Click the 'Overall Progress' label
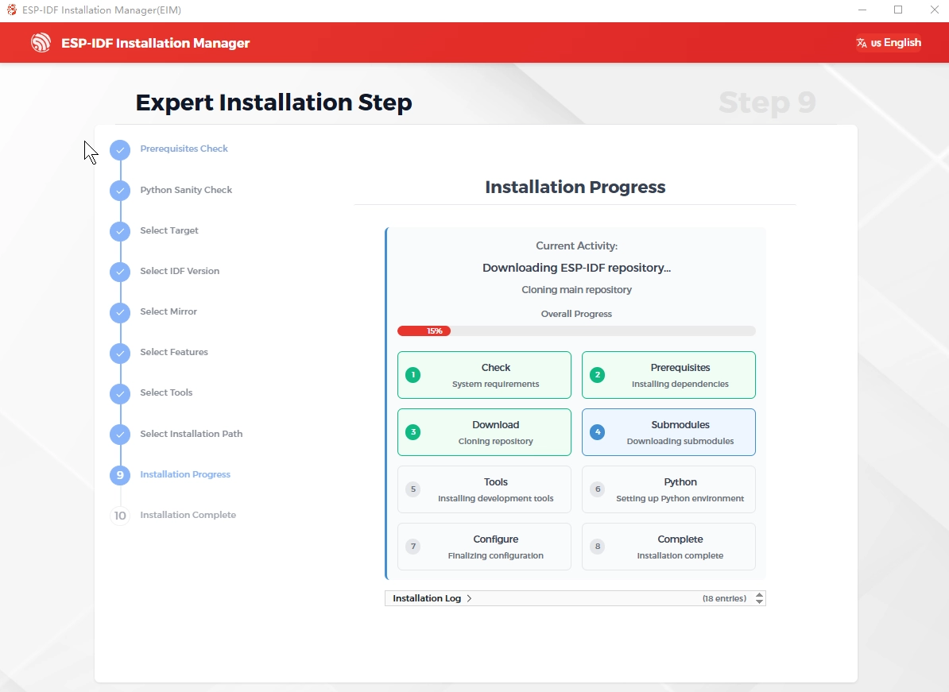Viewport: 949px width, 692px height. point(576,314)
